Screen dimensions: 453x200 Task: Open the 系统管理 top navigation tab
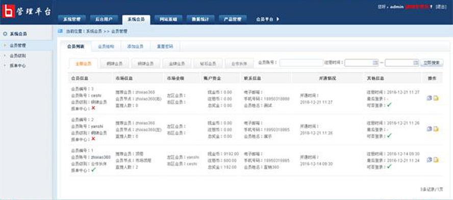coord(72,19)
